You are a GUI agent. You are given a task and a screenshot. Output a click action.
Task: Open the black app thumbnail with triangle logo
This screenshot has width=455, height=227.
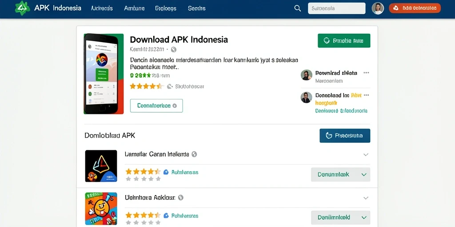coord(101,166)
